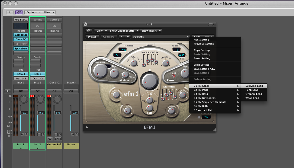294x168 pixels.
Task: Click the EXS24 instrument slot
Action: click(21, 74)
